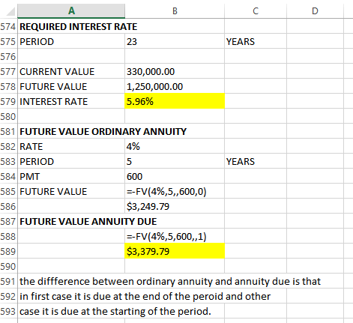This screenshot has width=353, height=323.
Task: Select the yellow 5.96% cell
Action: [175, 101]
